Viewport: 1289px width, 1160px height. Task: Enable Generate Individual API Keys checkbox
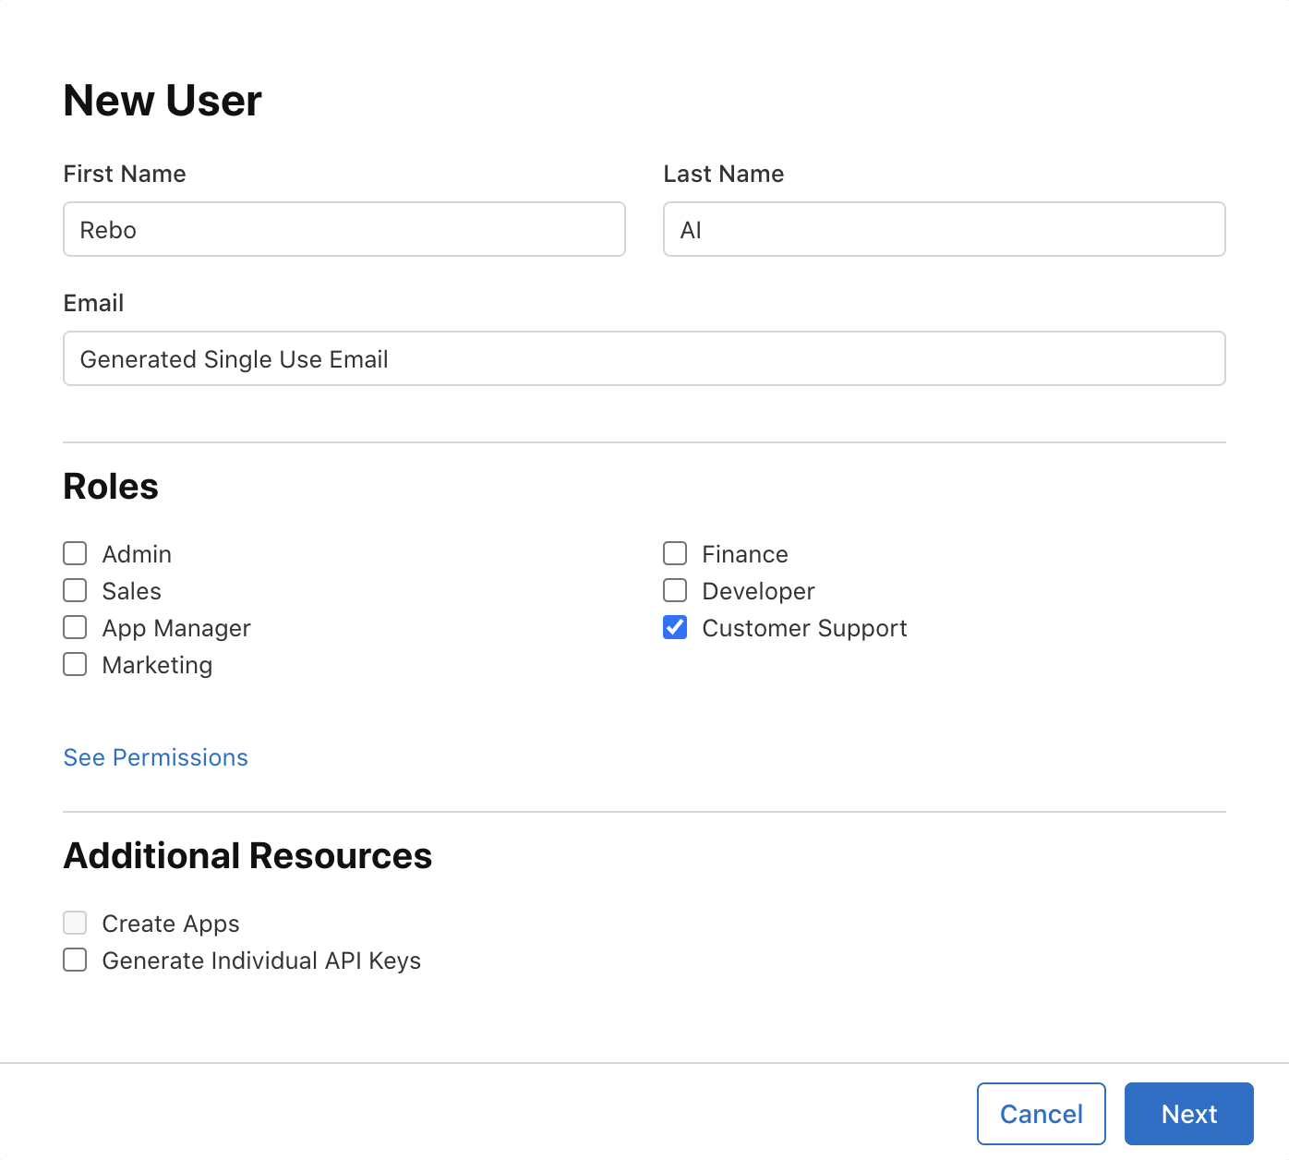tap(75, 960)
